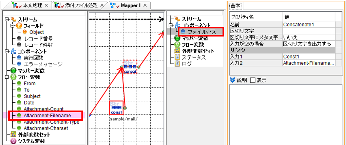The height and width of the screenshot is (145, 346).
Task: Select the レコード番号 item
Action: [38, 39]
